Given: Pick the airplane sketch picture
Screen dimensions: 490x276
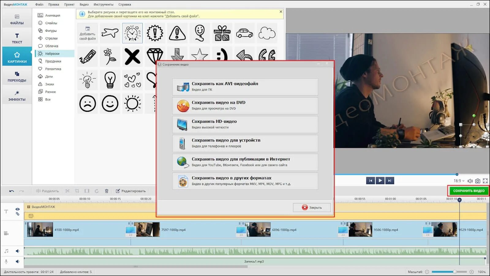Looking at the screenshot, I should (110, 33).
